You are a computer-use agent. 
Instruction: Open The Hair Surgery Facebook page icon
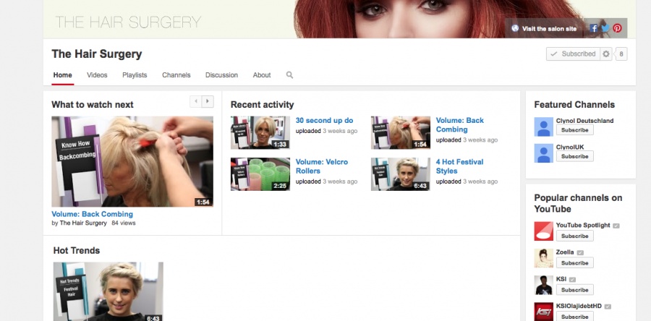click(x=594, y=28)
